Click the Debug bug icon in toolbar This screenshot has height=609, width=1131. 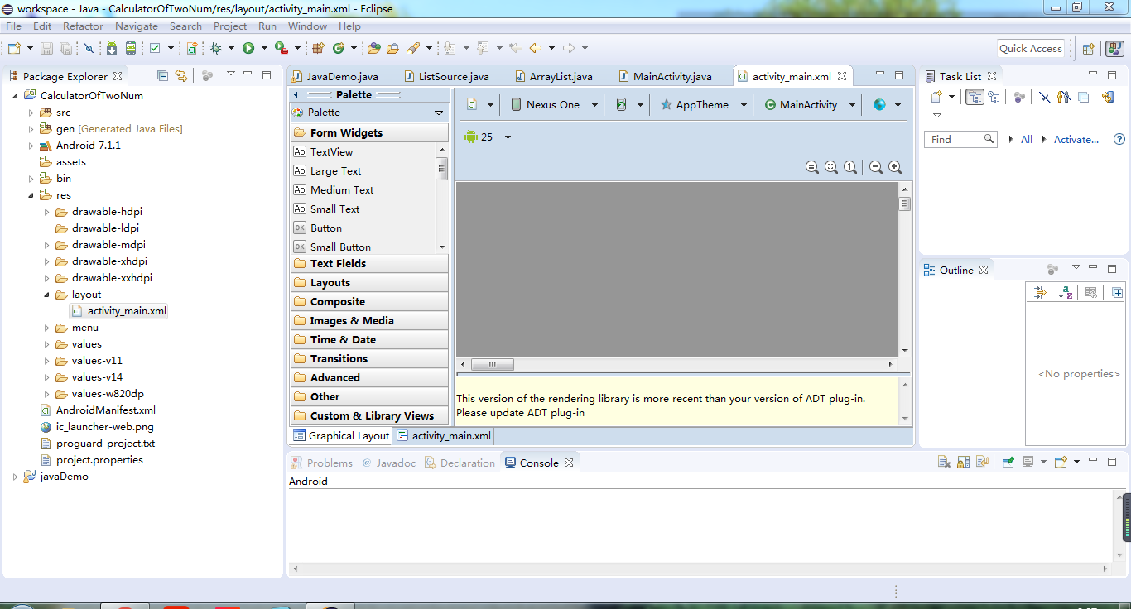click(215, 48)
